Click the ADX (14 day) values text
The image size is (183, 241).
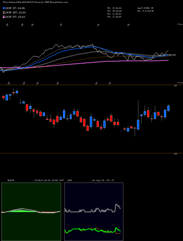[x=102, y=180]
